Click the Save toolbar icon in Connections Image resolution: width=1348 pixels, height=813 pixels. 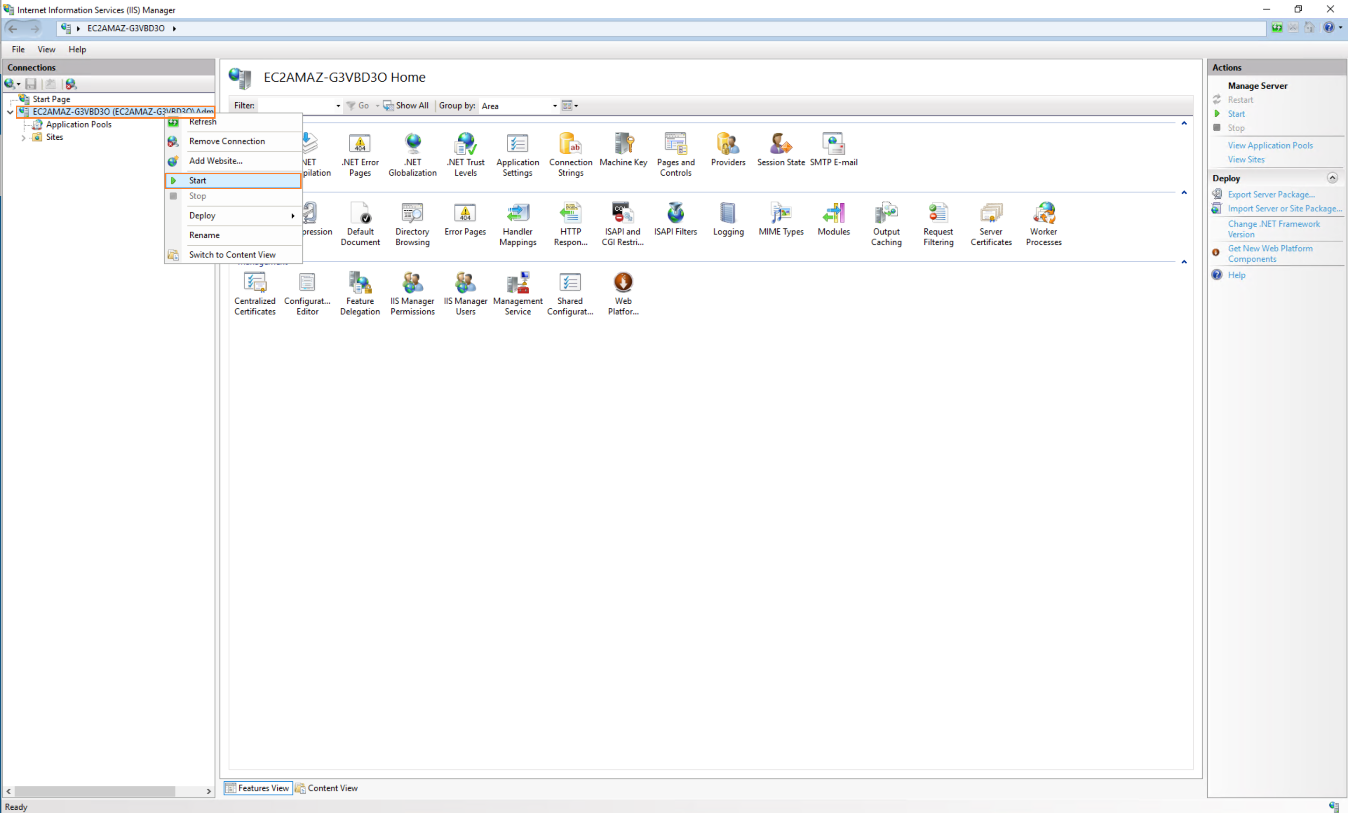click(x=31, y=84)
